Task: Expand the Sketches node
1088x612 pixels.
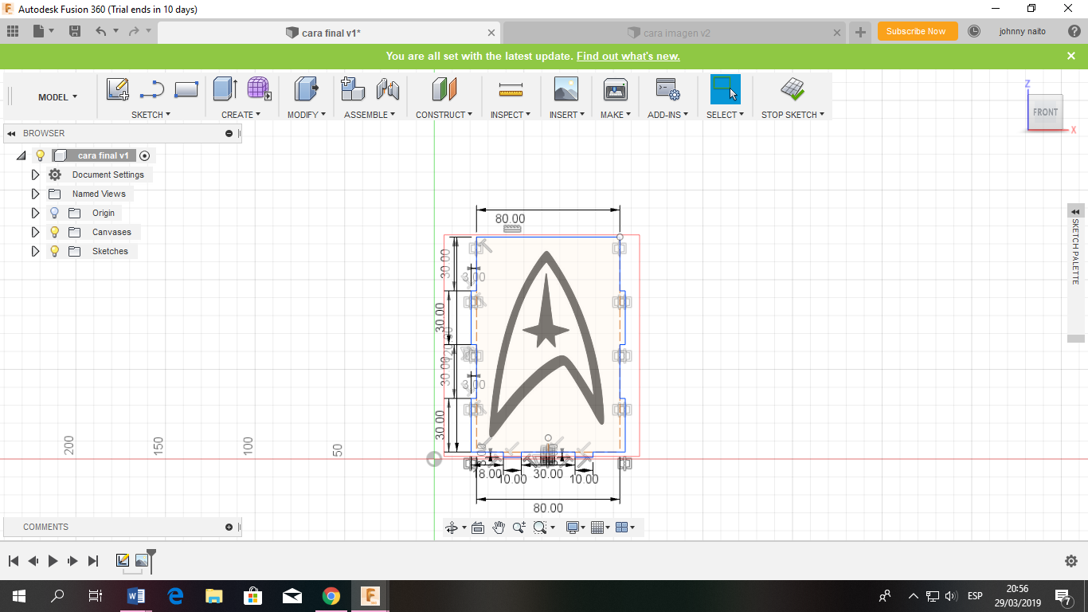Action: [x=35, y=251]
